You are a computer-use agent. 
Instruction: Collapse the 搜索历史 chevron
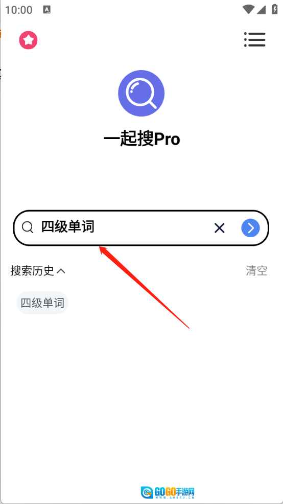61,271
